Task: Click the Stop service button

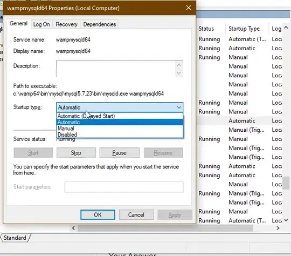Action: pos(76,153)
